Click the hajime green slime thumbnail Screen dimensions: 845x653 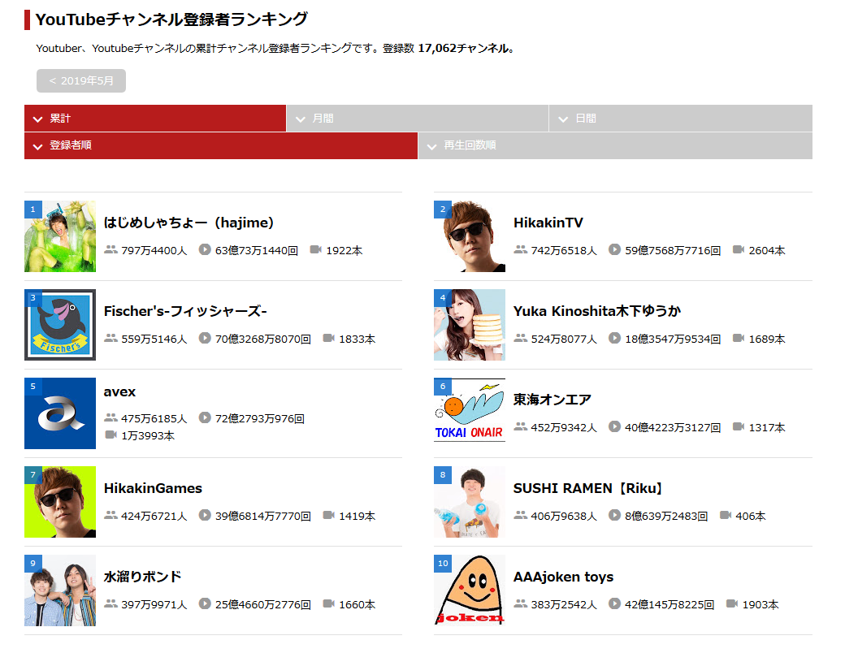tap(60, 236)
